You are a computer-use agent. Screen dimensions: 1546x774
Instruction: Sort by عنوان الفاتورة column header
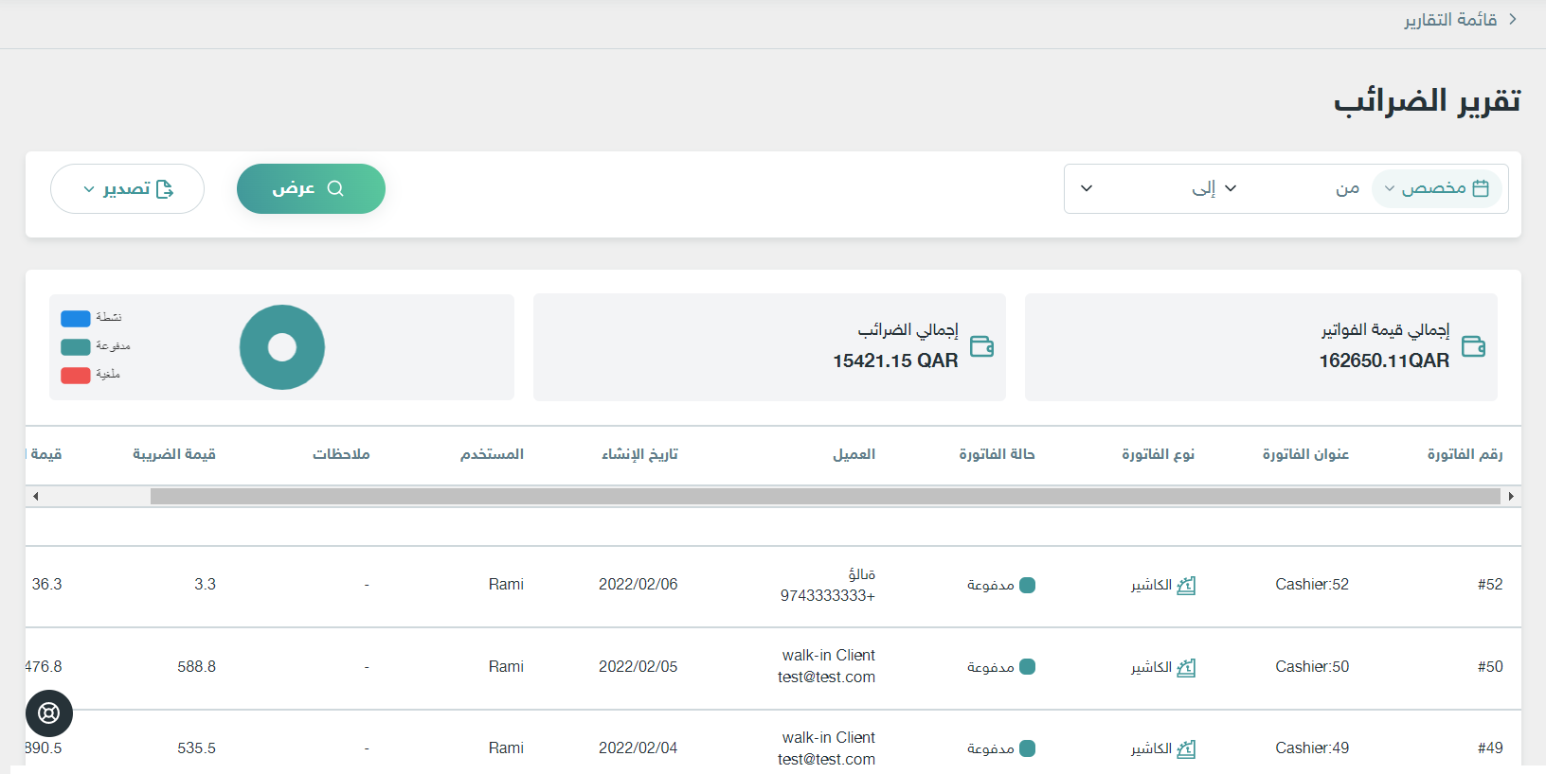tap(1305, 454)
